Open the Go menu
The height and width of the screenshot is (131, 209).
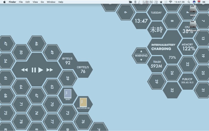point(42,2)
